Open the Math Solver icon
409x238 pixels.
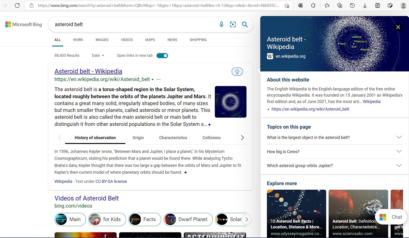(x=378, y=6)
